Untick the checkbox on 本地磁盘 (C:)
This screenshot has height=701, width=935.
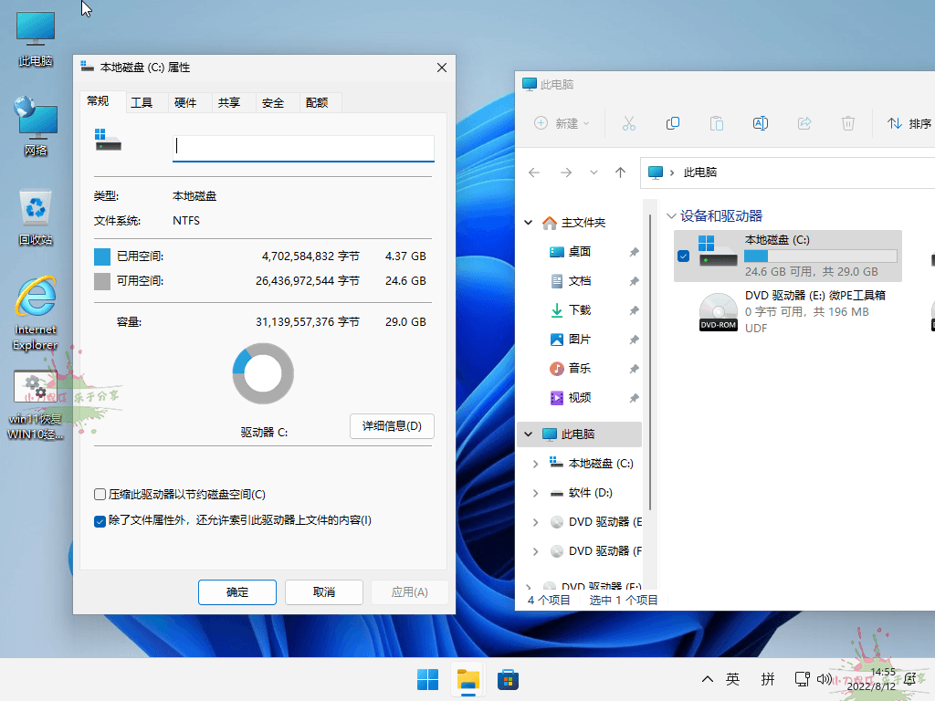pos(682,256)
